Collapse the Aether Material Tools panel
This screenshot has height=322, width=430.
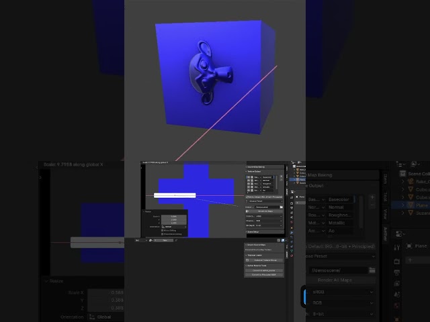(x=256, y=266)
